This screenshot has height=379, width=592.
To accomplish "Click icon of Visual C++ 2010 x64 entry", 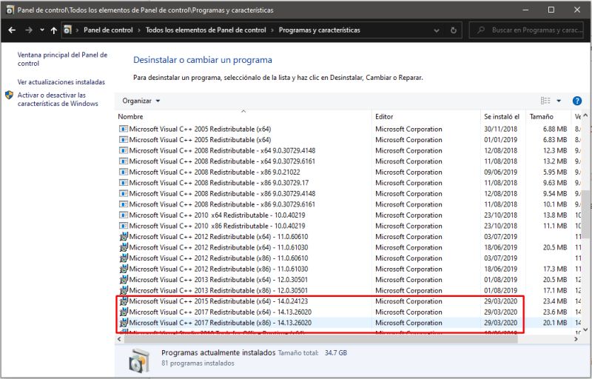I will [x=124, y=215].
